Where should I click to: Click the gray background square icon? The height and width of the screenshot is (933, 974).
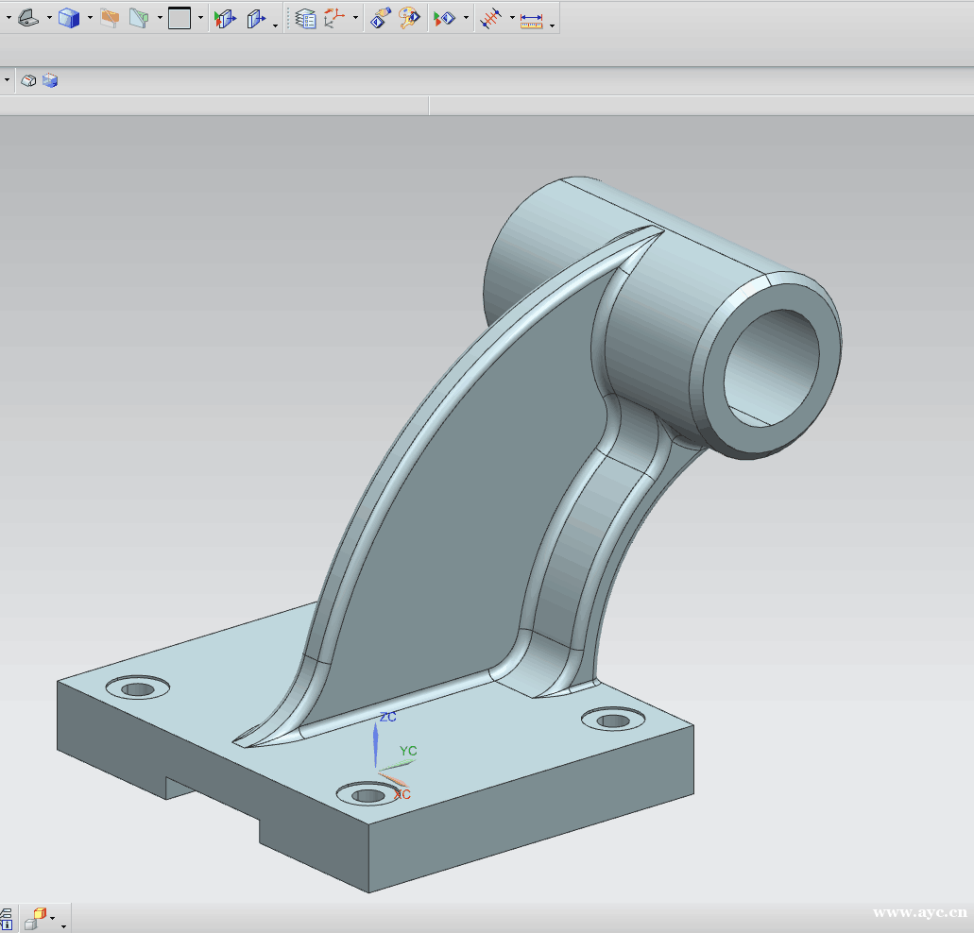click(179, 18)
